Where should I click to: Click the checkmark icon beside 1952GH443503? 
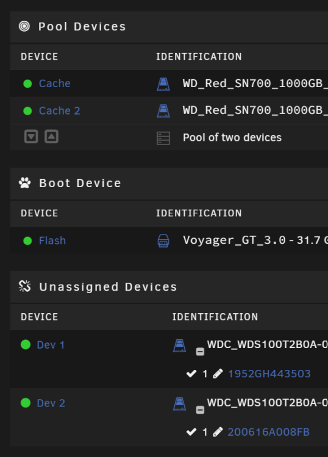tap(191, 374)
